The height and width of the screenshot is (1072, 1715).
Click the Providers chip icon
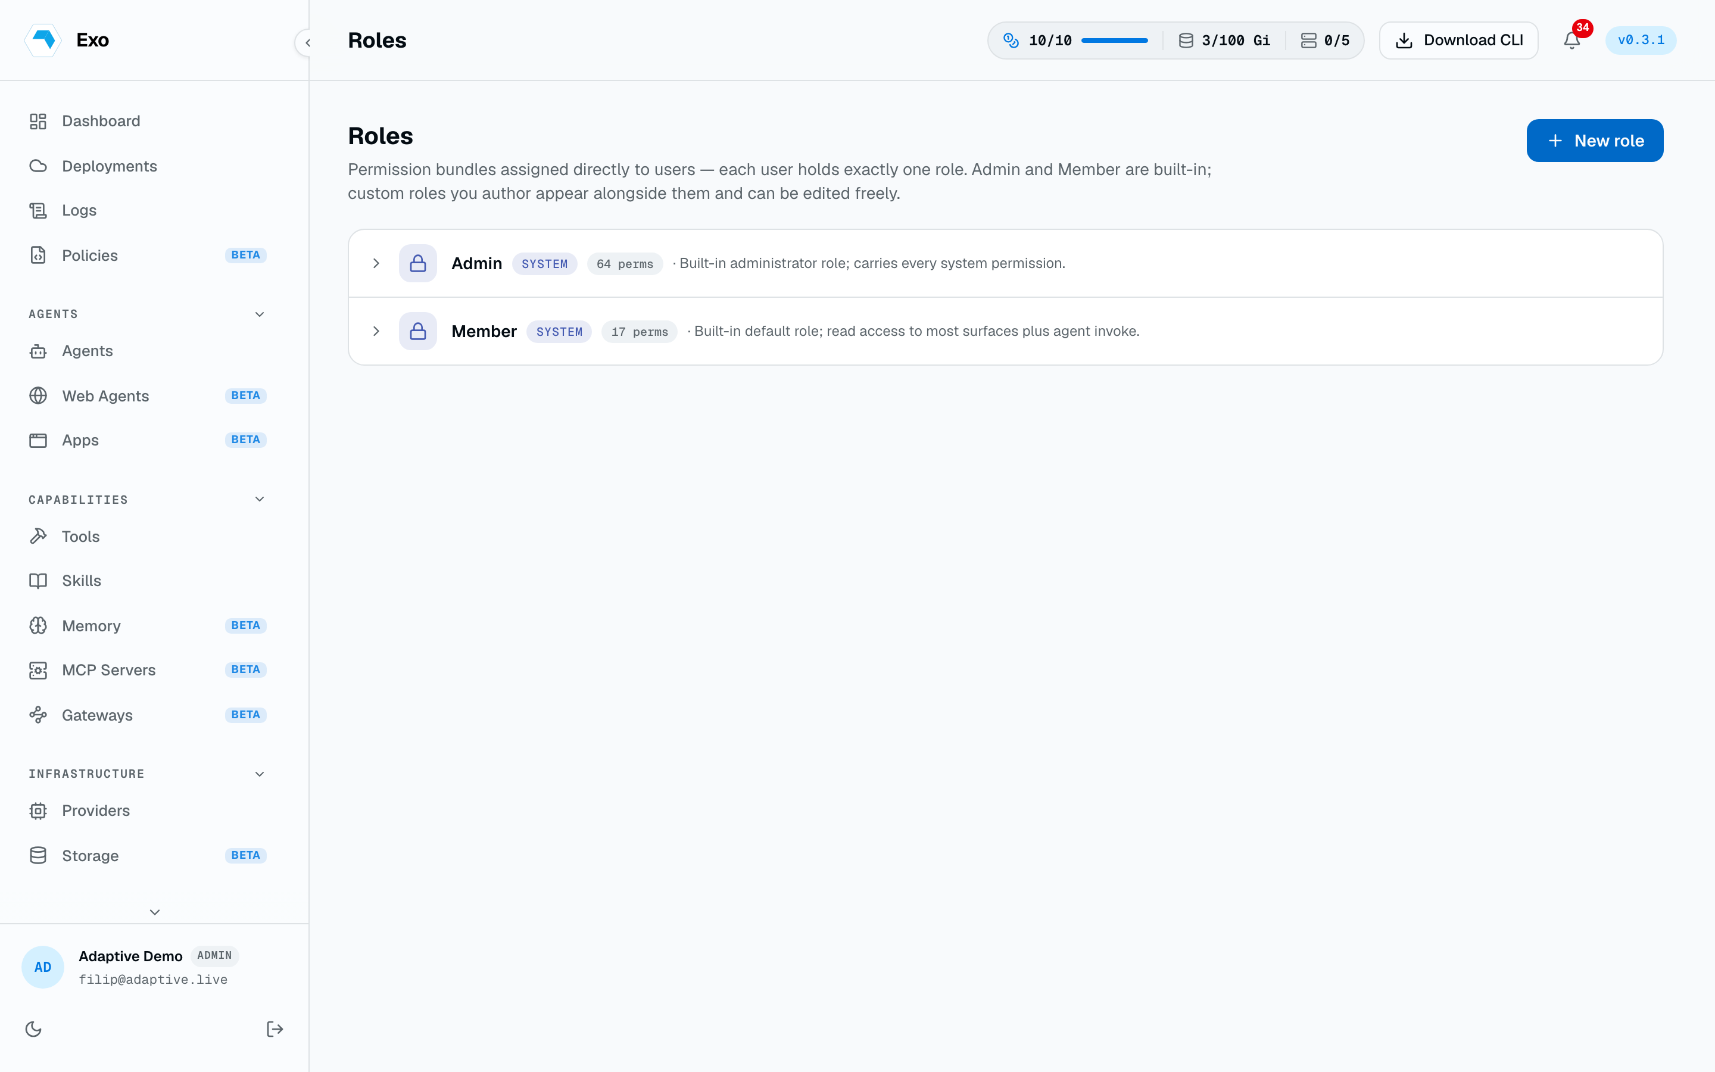click(x=38, y=811)
